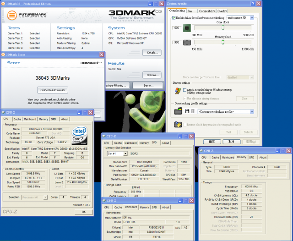Click the Multiplier value x 7.0
293x241 pixels.
[33, 178]
